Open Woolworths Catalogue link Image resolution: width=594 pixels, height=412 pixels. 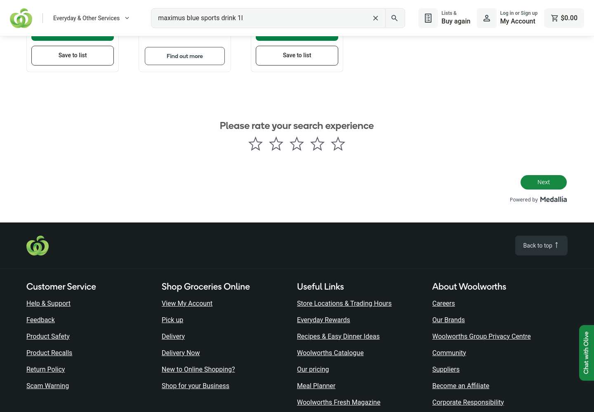click(330, 353)
